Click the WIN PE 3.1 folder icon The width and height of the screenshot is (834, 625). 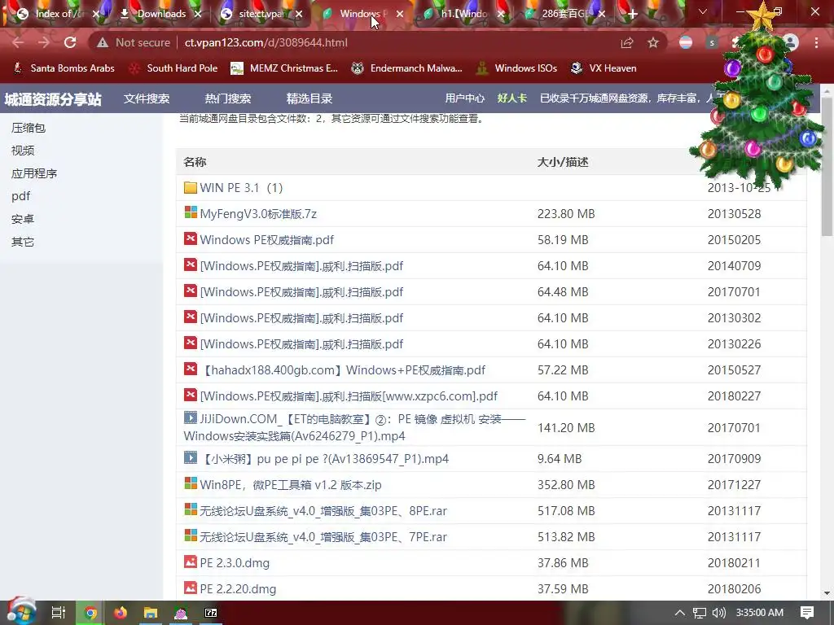190,188
